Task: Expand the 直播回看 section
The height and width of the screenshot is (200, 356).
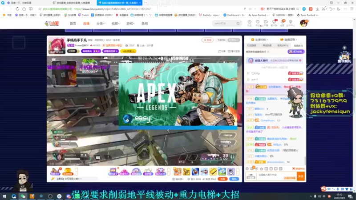Action: coord(288,40)
